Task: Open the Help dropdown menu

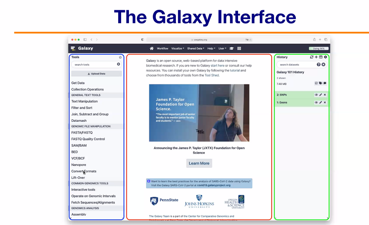Action: coord(211,48)
